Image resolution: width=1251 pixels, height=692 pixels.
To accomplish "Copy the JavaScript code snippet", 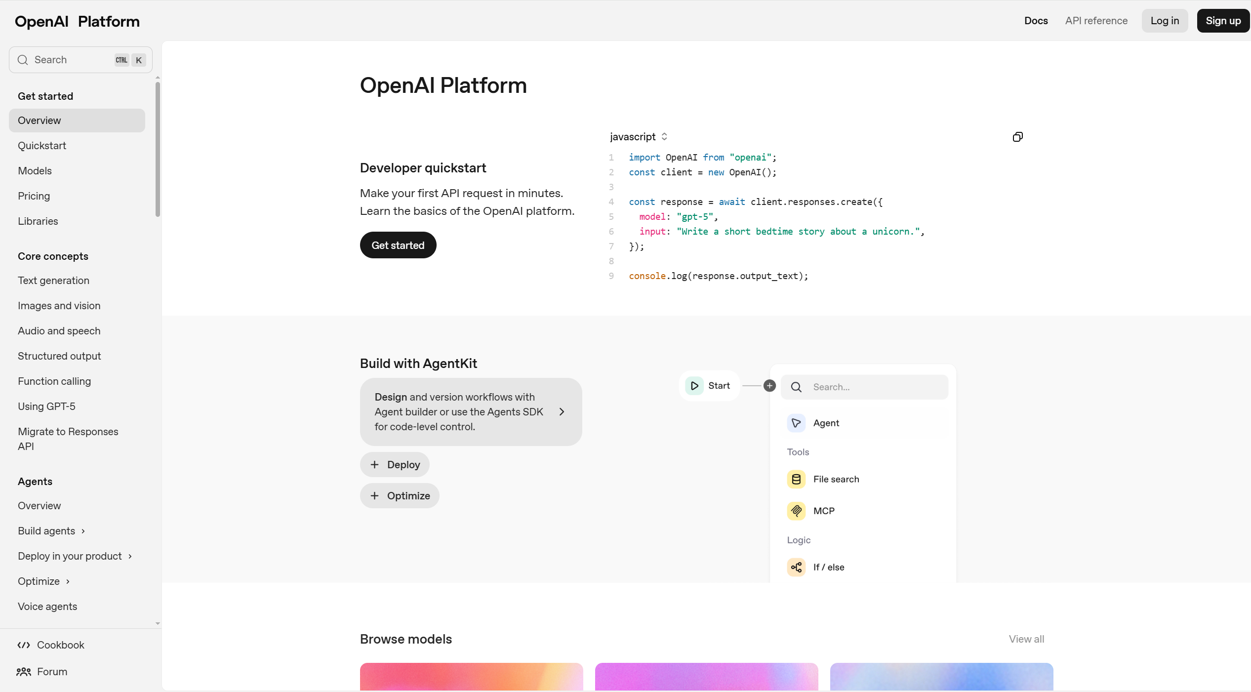I will 1017,137.
